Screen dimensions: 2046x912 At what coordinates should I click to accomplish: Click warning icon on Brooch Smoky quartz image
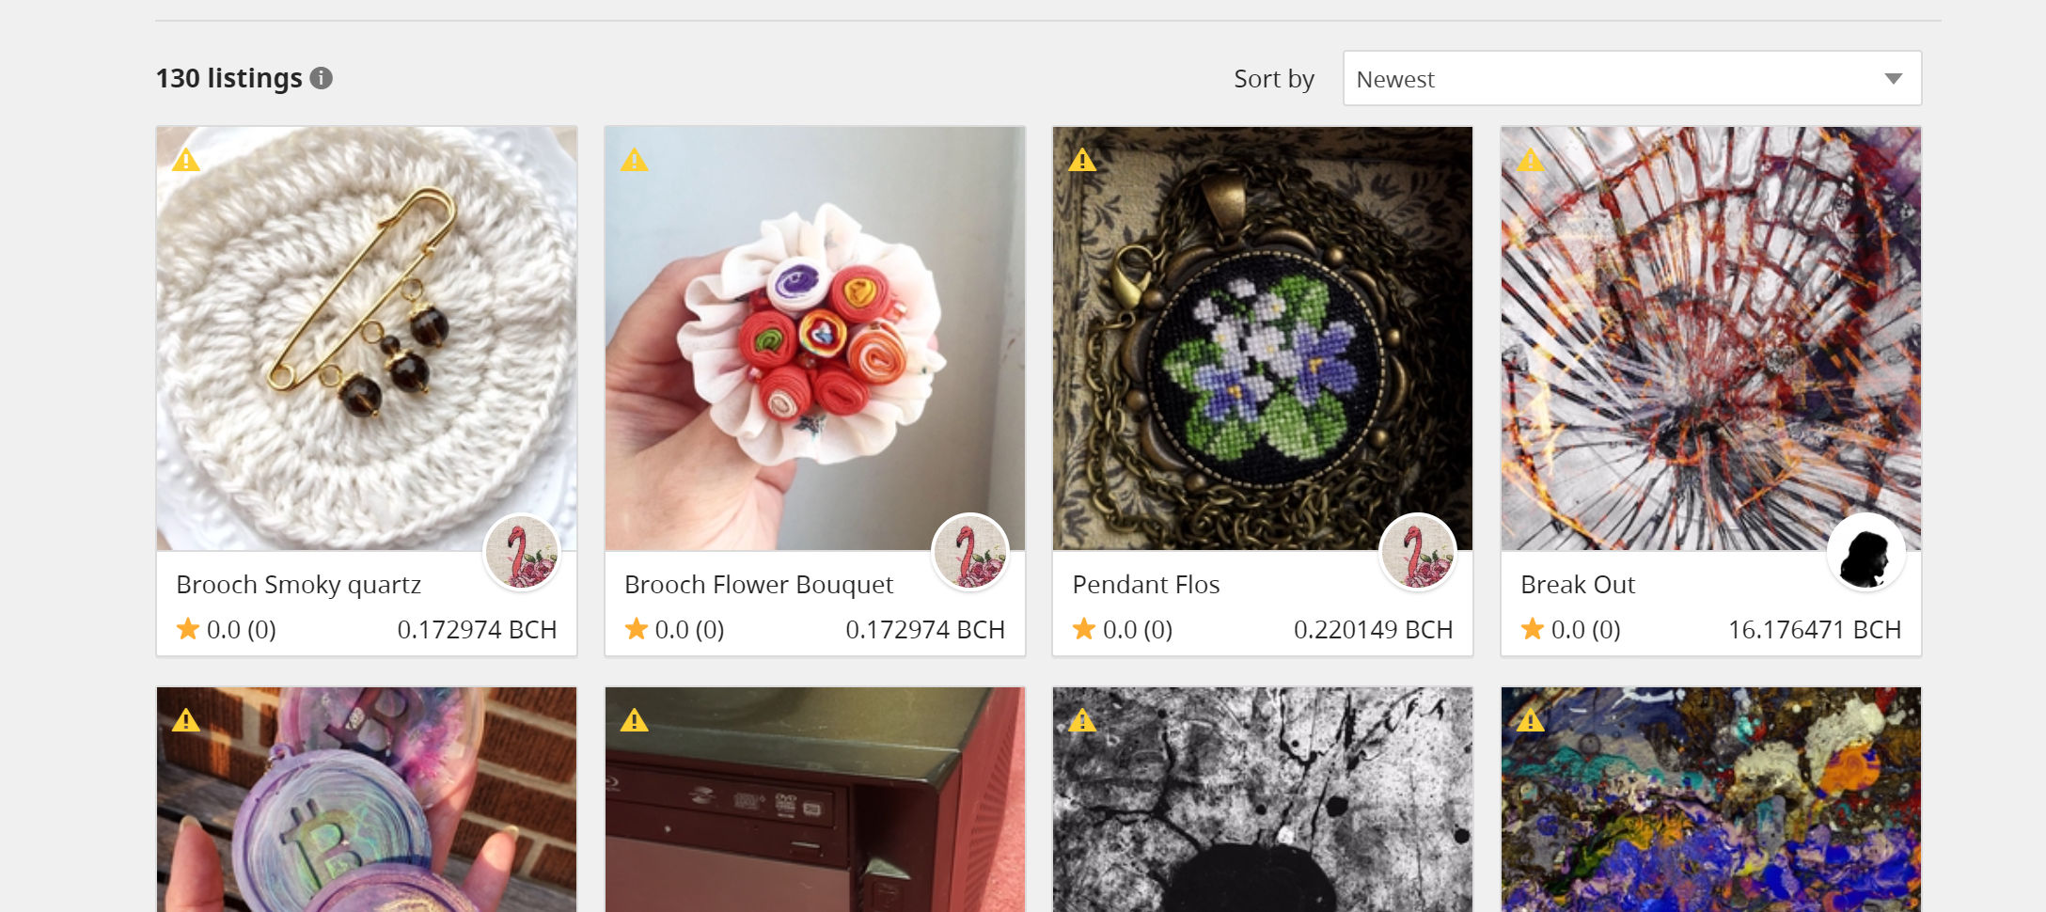pos(186,160)
